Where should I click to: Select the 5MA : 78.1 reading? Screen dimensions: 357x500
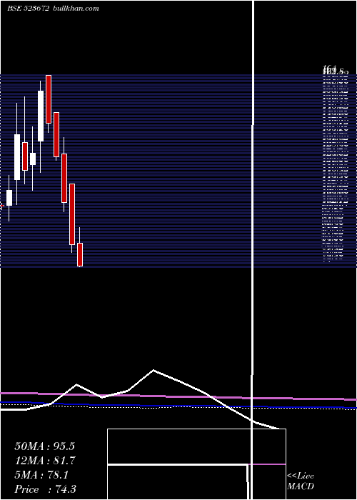point(41,475)
